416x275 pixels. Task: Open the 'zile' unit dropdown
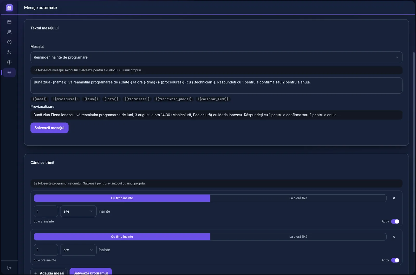78,211
